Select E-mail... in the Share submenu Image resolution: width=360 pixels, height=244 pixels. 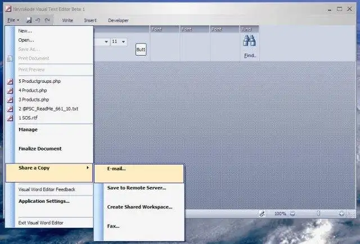[139, 174]
